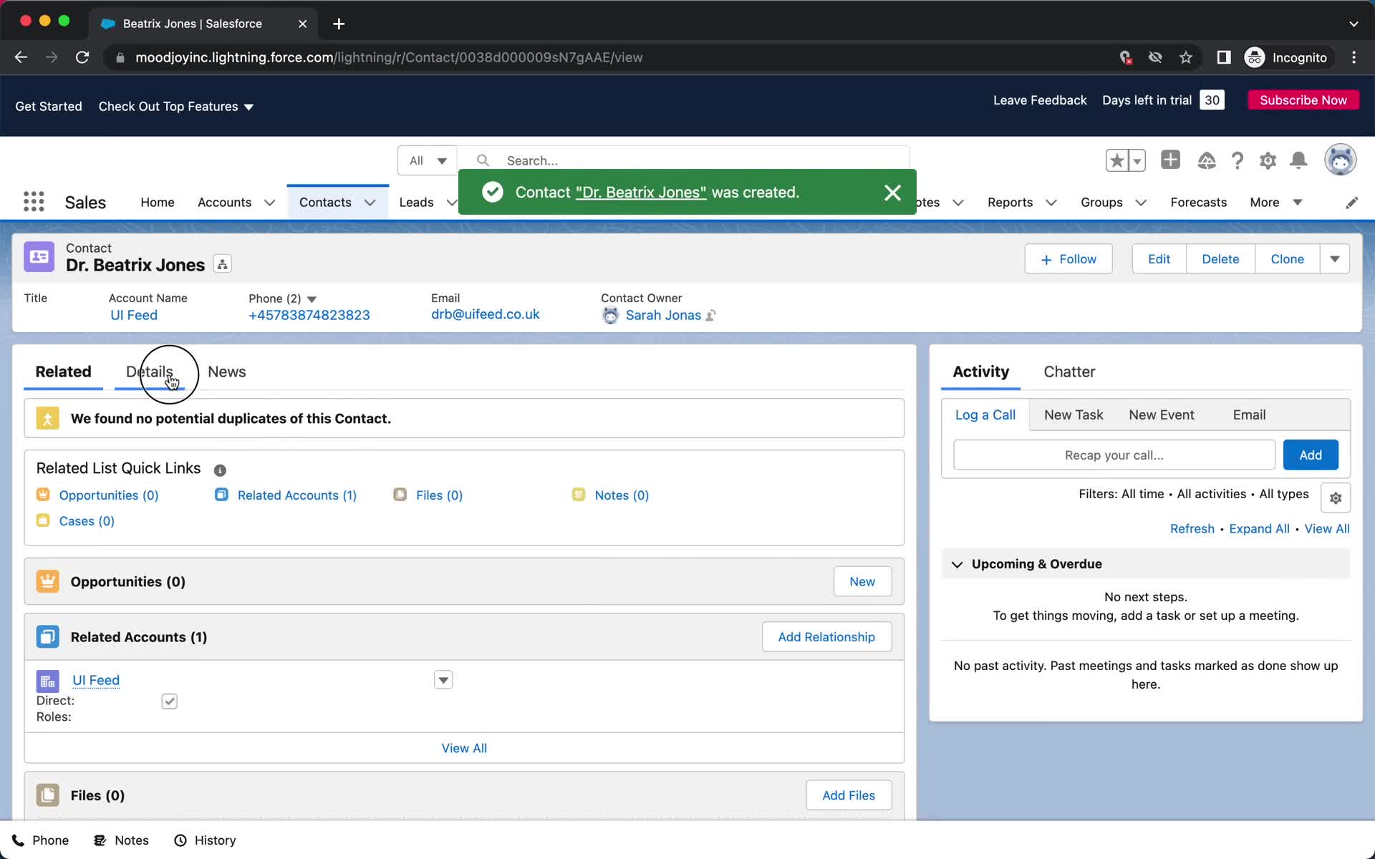Expand Reports nav dropdown chevron
This screenshot has width=1375, height=859.
click(1051, 203)
